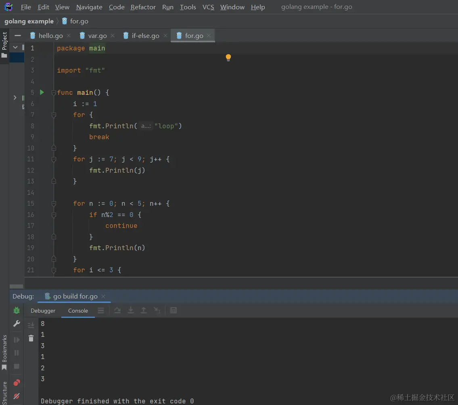Open the Help menu

(258, 7)
